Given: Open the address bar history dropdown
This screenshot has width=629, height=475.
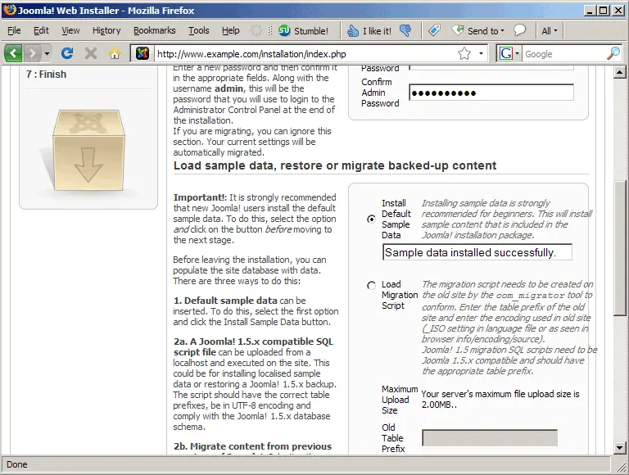Looking at the screenshot, I should point(481,53).
